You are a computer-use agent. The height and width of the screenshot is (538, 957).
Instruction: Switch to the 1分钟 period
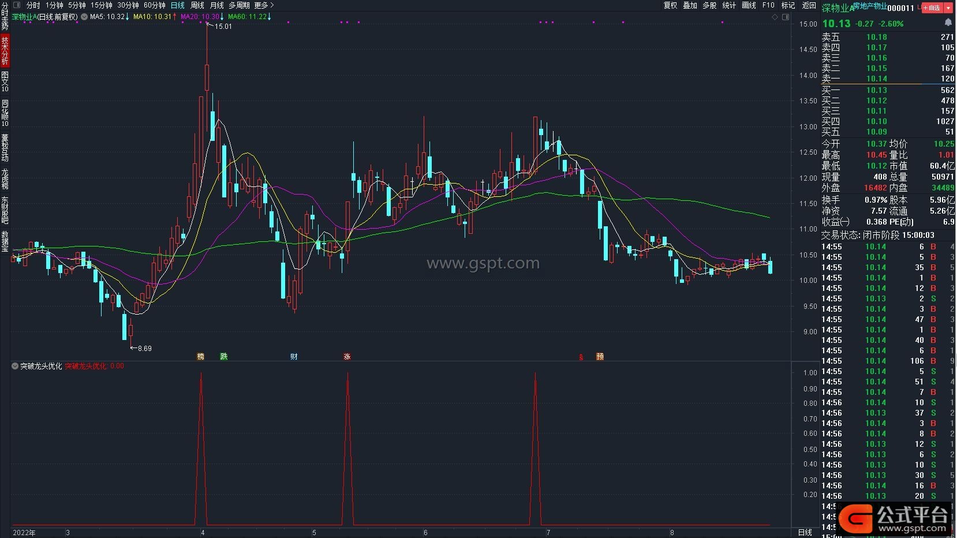pyautogui.click(x=54, y=5)
